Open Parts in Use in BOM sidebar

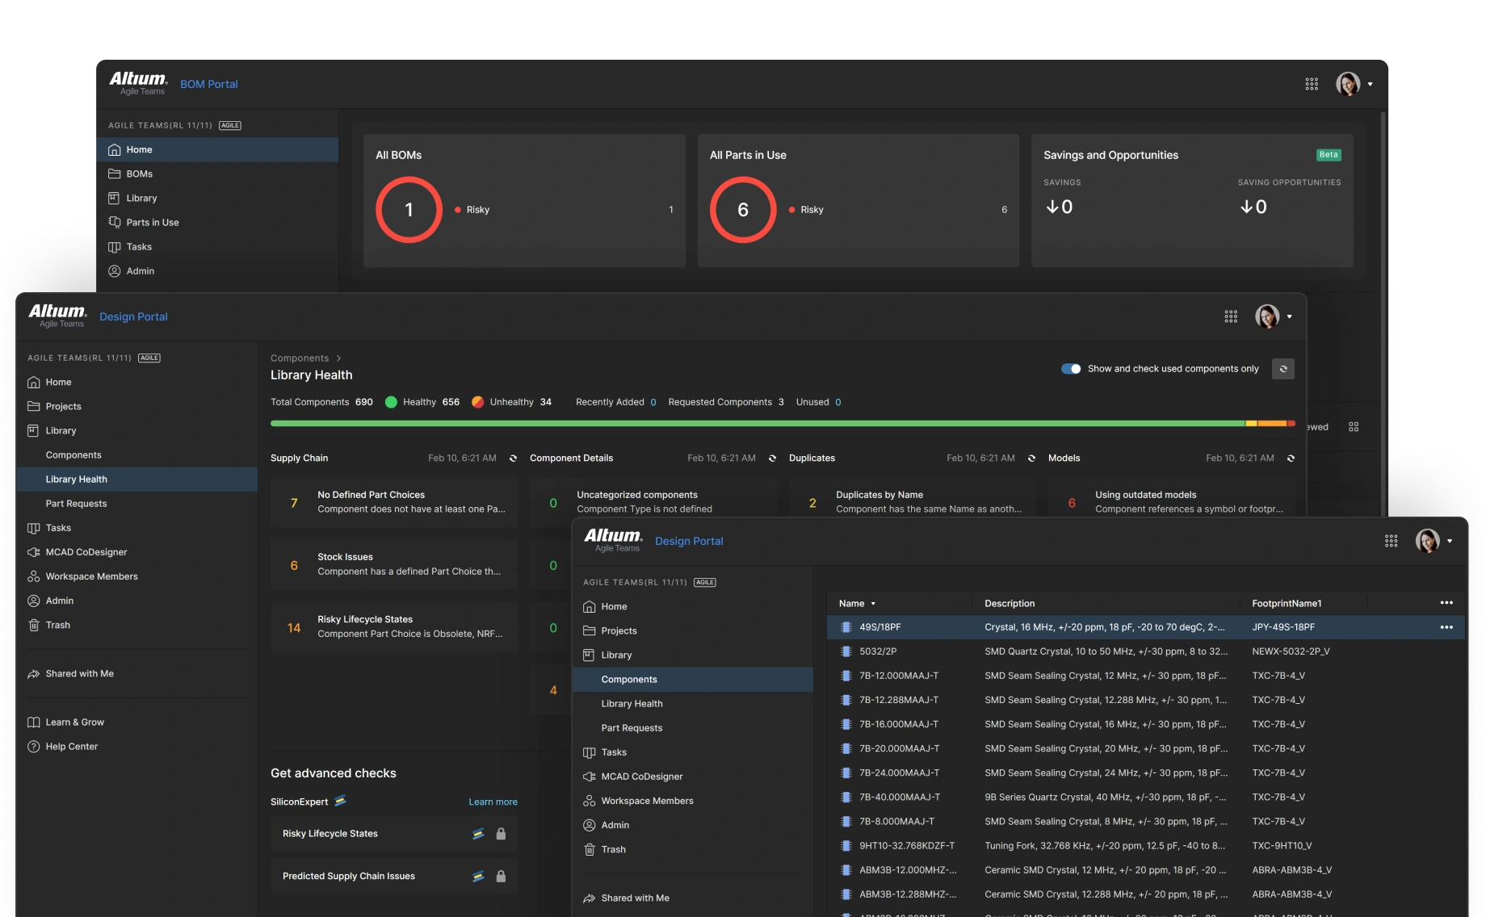click(152, 223)
